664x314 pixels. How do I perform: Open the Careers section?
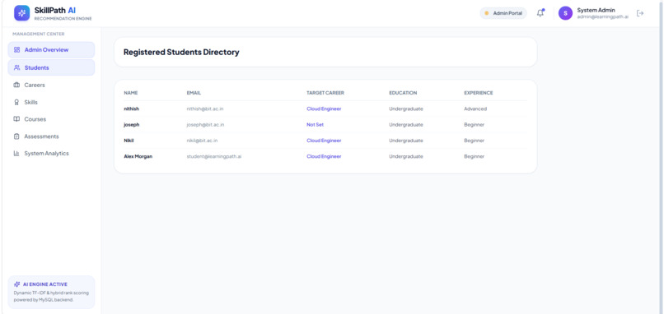(x=51, y=85)
